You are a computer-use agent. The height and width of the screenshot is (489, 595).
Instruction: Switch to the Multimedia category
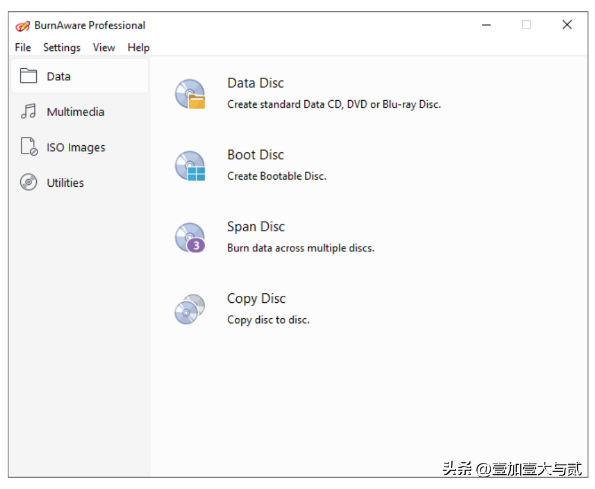click(x=75, y=112)
